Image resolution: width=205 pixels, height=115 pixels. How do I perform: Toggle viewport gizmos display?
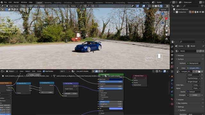(x=137, y=6)
